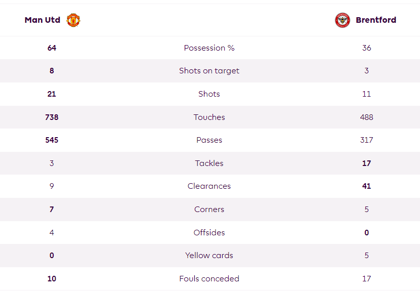Click the Tackles row label

coord(209,163)
